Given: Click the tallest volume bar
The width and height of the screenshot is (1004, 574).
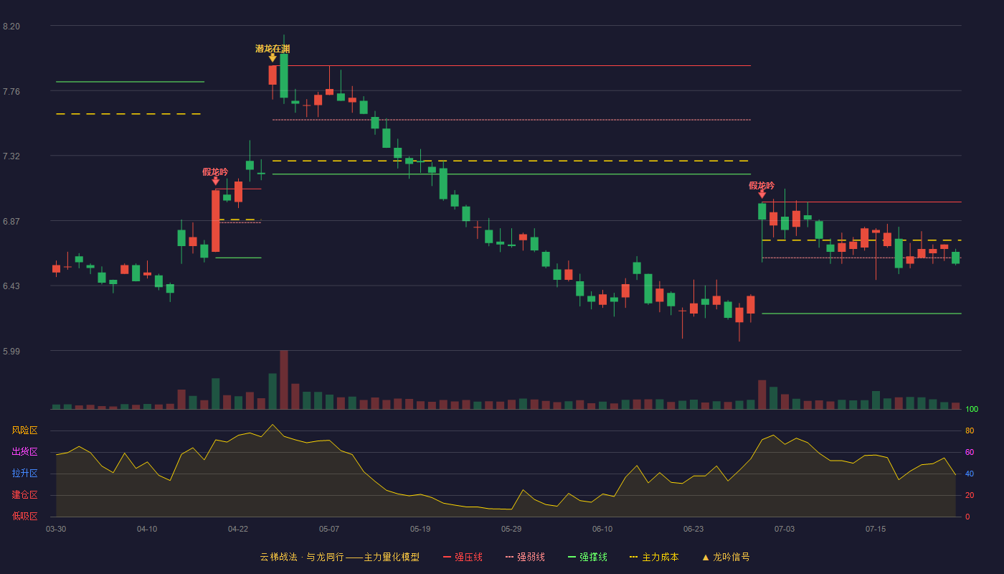Looking at the screenshot, I should [x=284, y=380].
